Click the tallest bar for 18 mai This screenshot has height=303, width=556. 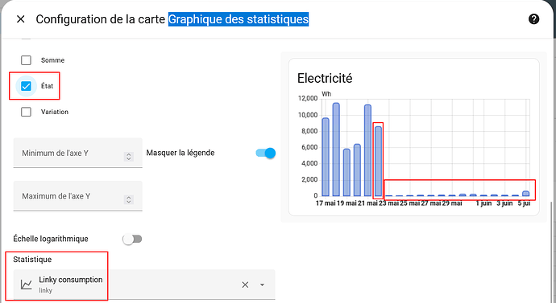click(x=336, y=149)
